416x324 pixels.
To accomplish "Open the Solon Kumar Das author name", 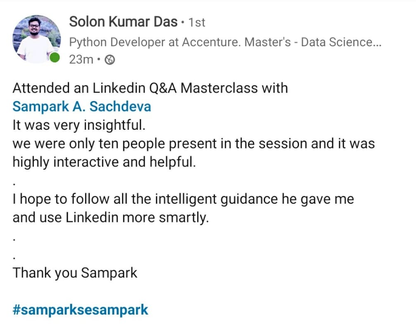I will [x=123, y=21].
